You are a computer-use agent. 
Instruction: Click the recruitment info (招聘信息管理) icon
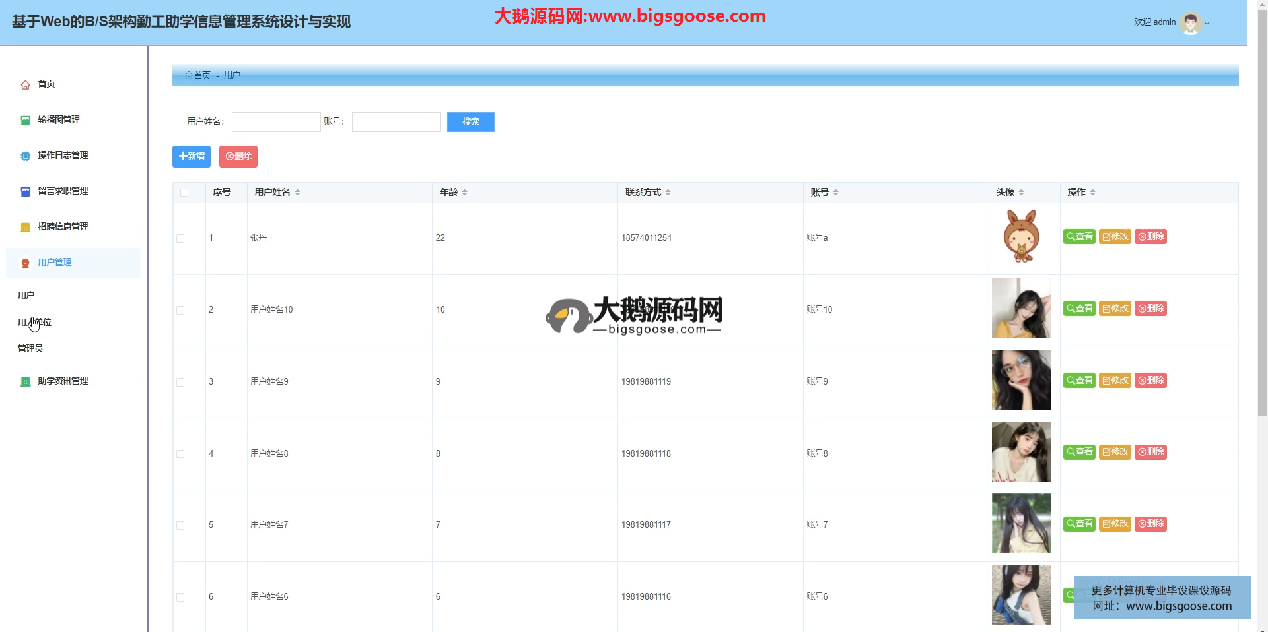pos(25,228)
